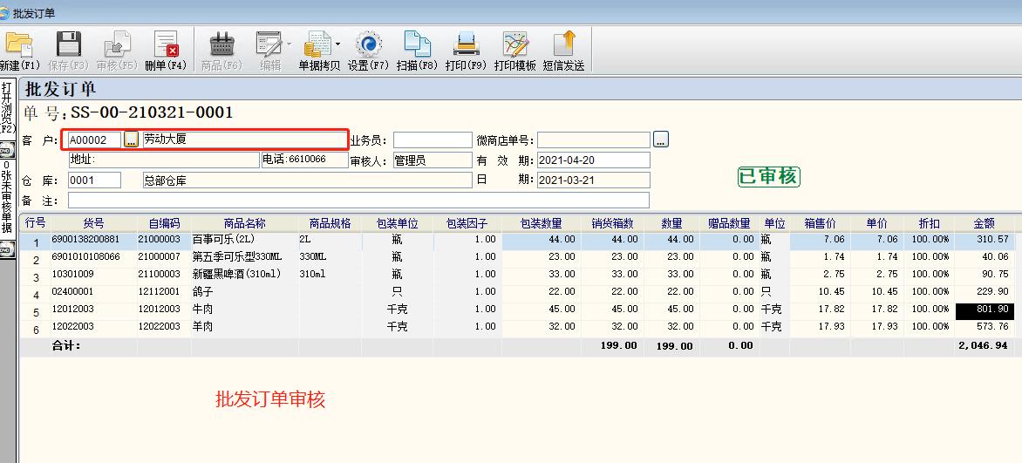Click the 商品规格 column header
This screenshot has width=1022, height=463.
pos(330,223)
